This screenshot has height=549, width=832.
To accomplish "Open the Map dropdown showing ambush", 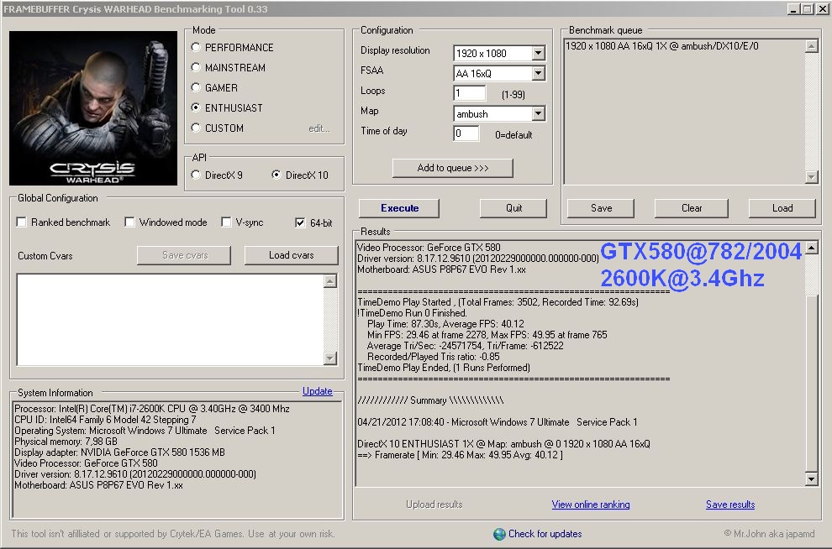I will tap(538, 113).
